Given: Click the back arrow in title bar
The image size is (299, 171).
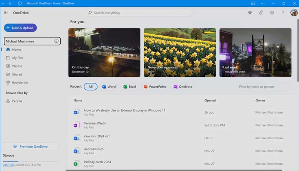Looking at the screenshot, I should [10, 3].
